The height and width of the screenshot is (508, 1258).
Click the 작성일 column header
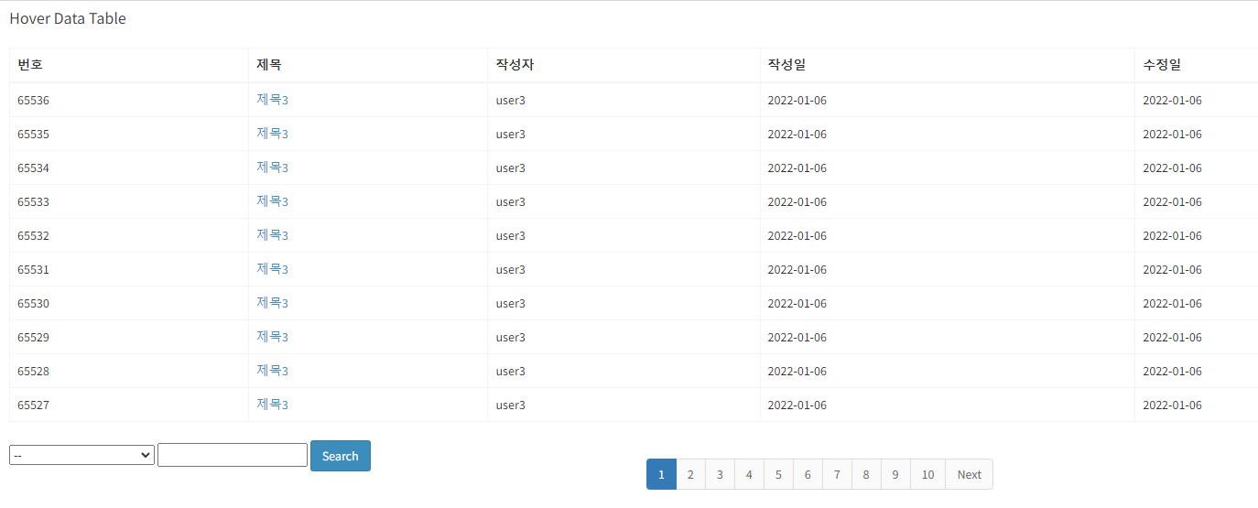(786, 65)
